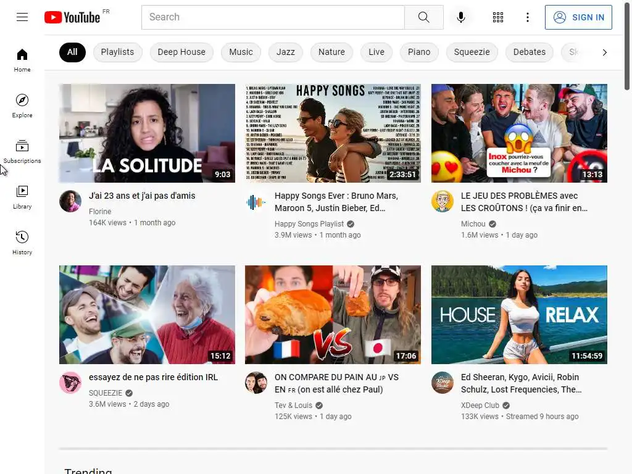The image size is (632, 474).
Task: Play the Michou group video thumbnail
Action: point(519,133)
